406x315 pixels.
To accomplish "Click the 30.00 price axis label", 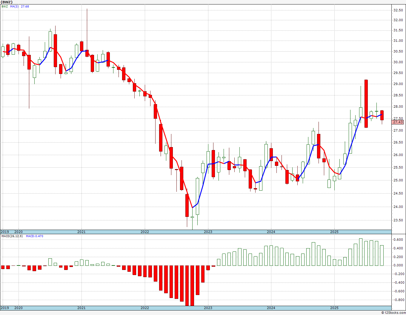I will pyautogui.click(x=398, y=62).
